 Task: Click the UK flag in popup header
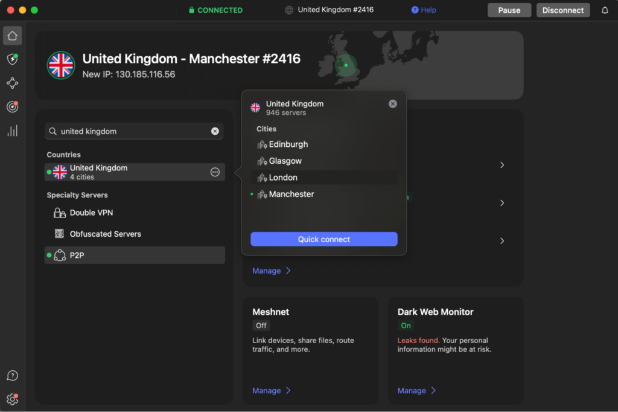[255, 108]
